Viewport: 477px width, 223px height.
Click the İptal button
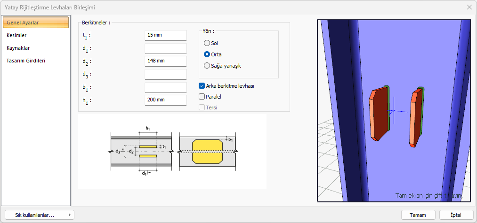click(456, 215)
